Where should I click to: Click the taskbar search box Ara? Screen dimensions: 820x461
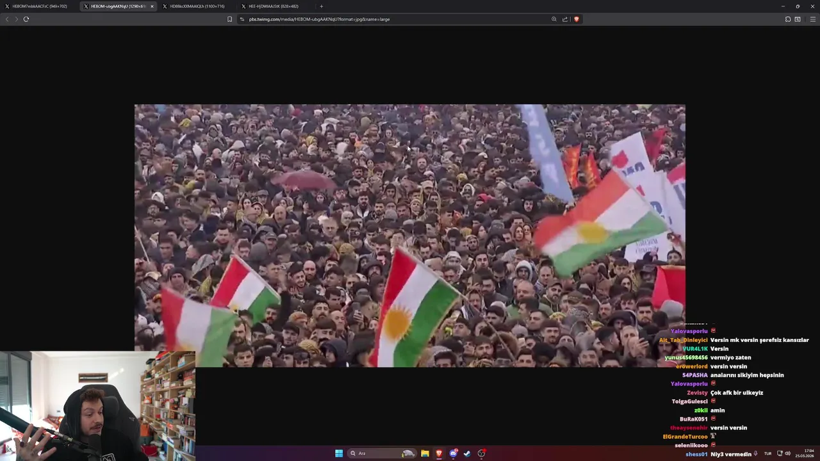click(x=382, y=453)
